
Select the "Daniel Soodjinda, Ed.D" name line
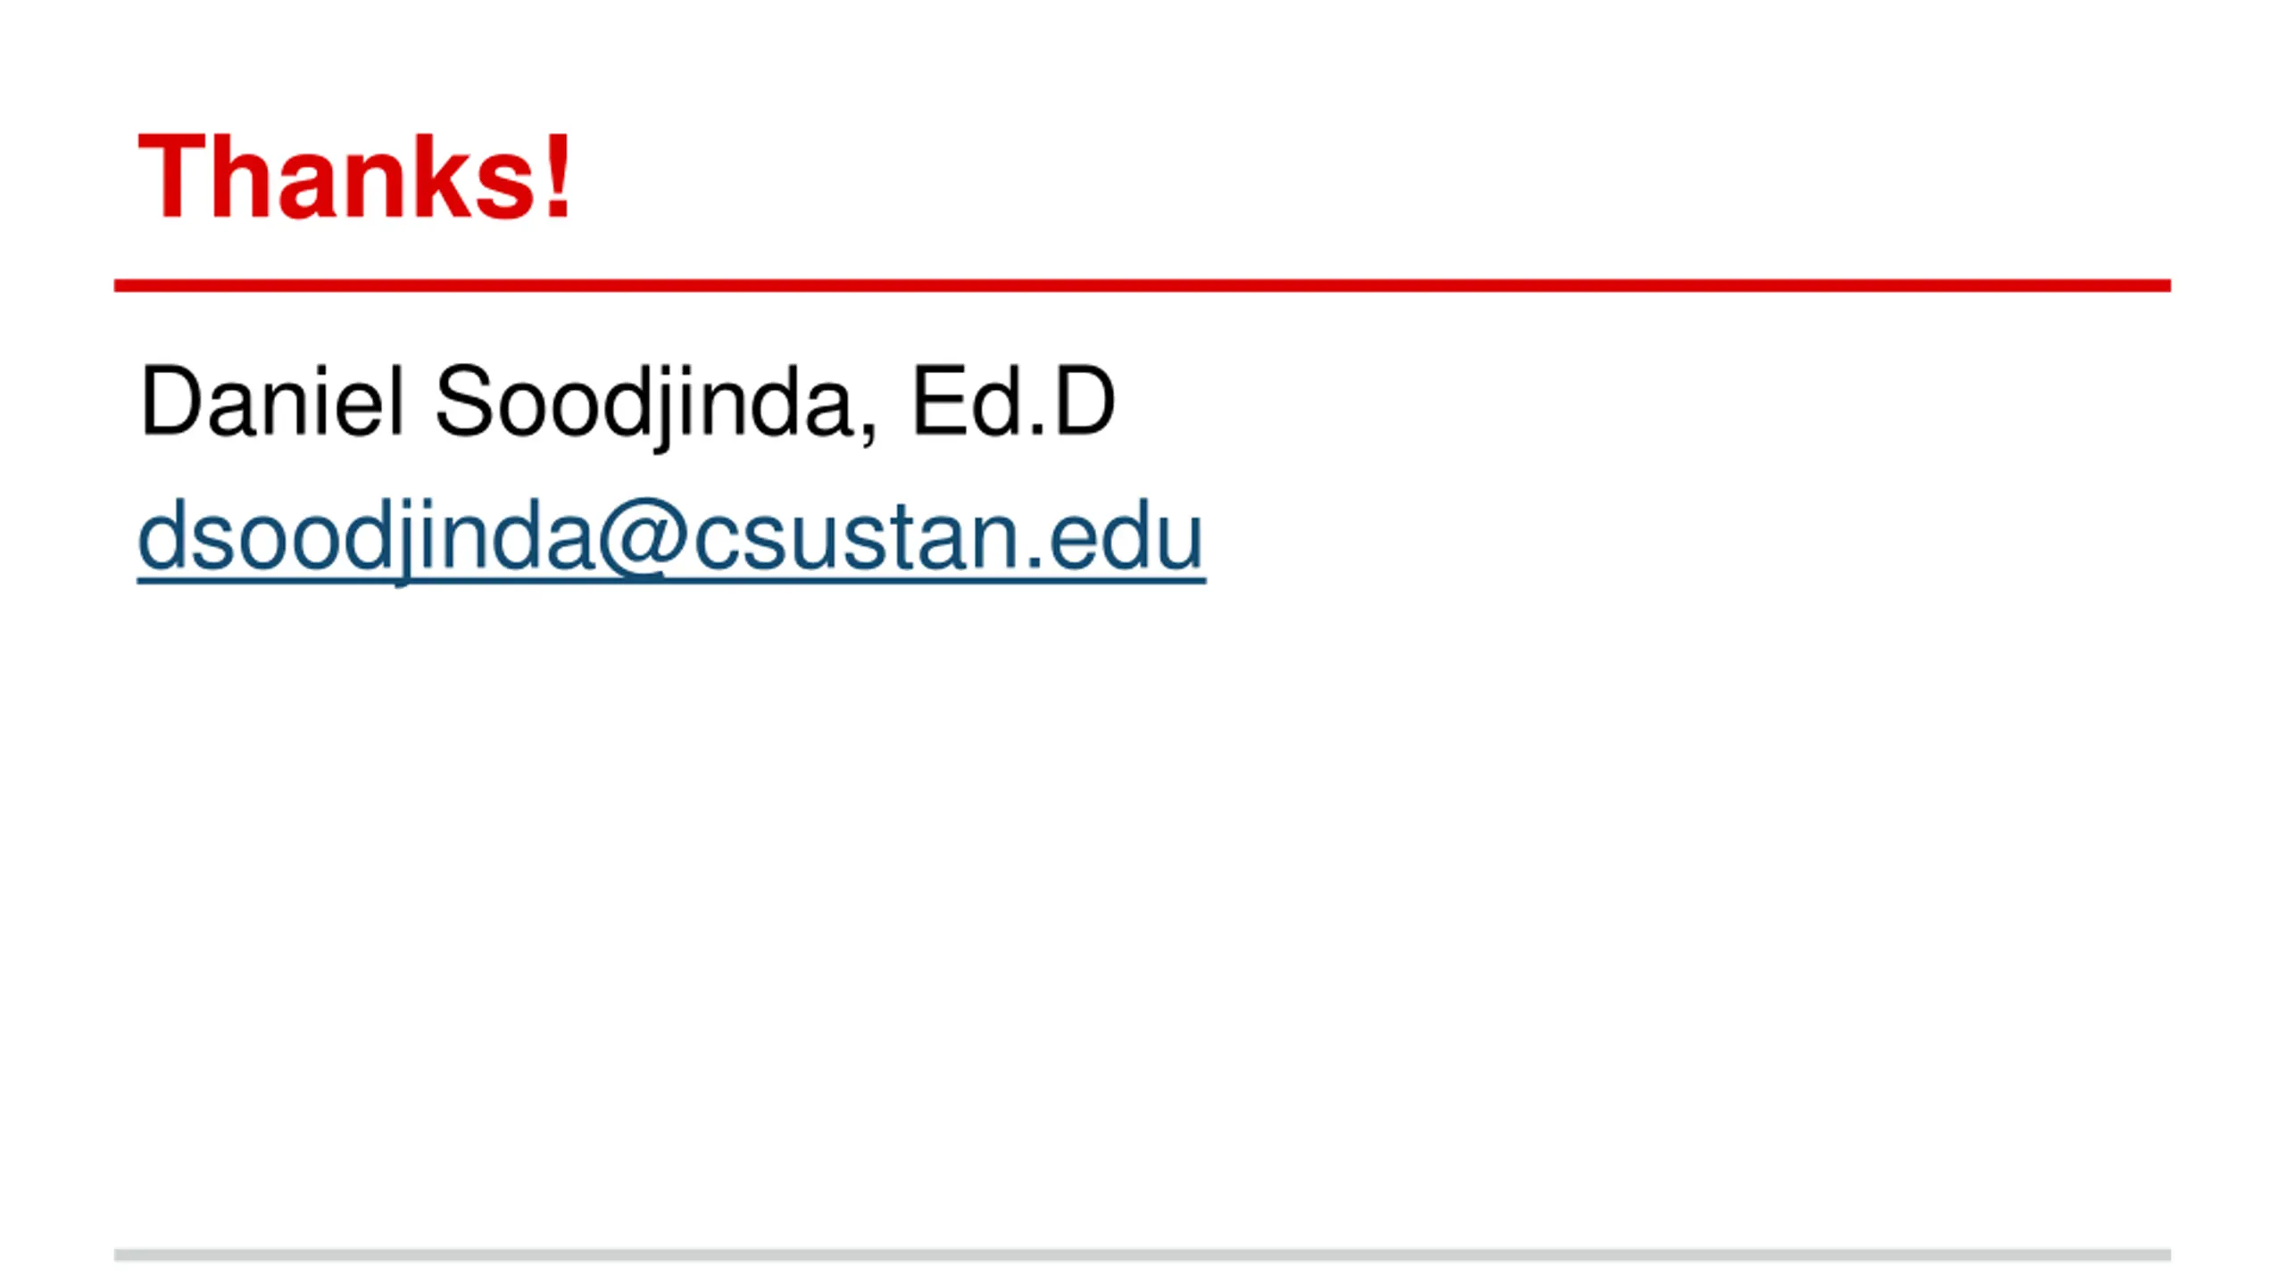coord(627,403)
